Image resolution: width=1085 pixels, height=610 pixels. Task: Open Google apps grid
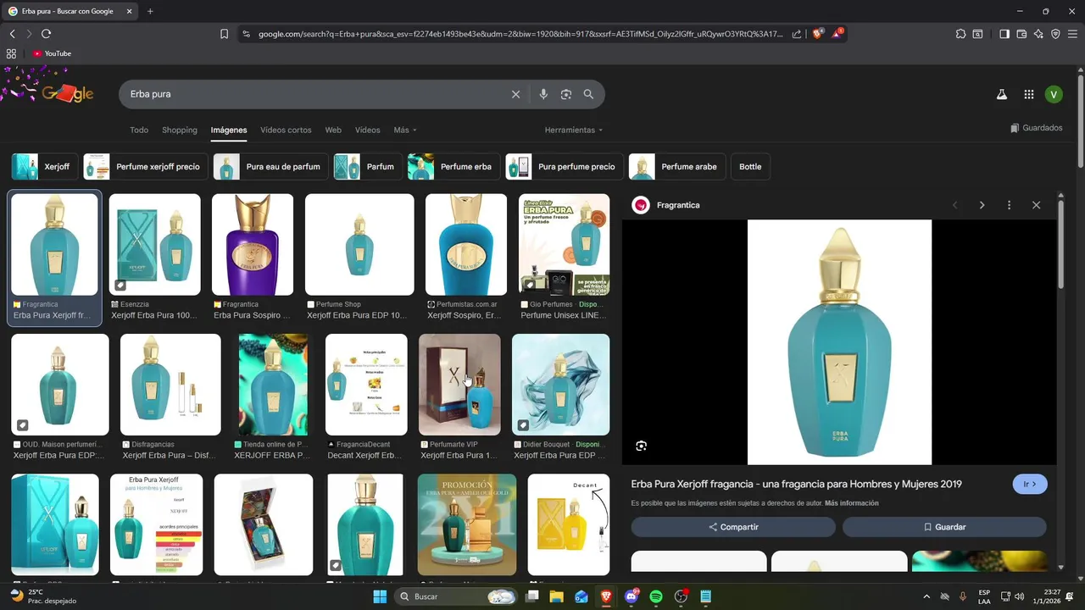1028,95
